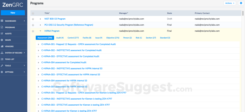
Task: Check the NIST 800-53 Program checkbox
Action: tap(33, 19)
